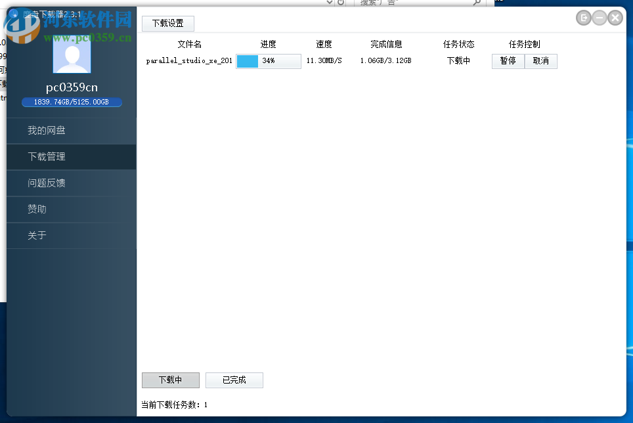Click the 下载中 filter to show active tasks
Viewport: 633px width, 423px height.
point(170,380)
